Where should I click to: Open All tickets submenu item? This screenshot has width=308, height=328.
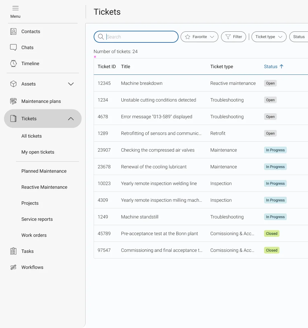31,136
